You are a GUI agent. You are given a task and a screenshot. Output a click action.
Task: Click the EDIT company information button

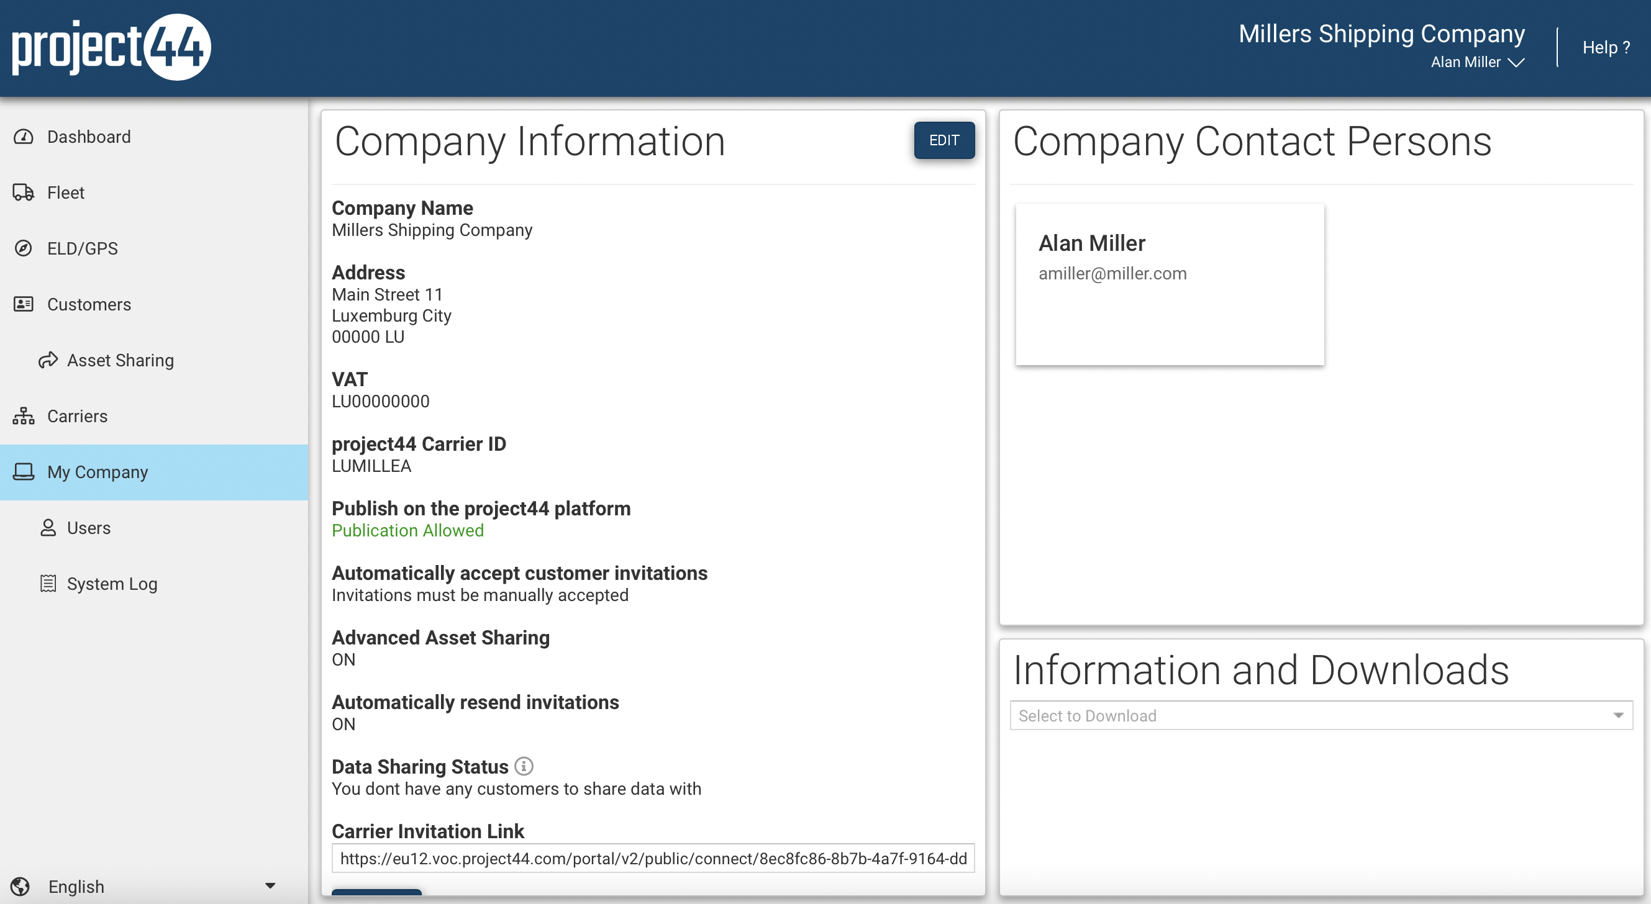click(944, 140)
